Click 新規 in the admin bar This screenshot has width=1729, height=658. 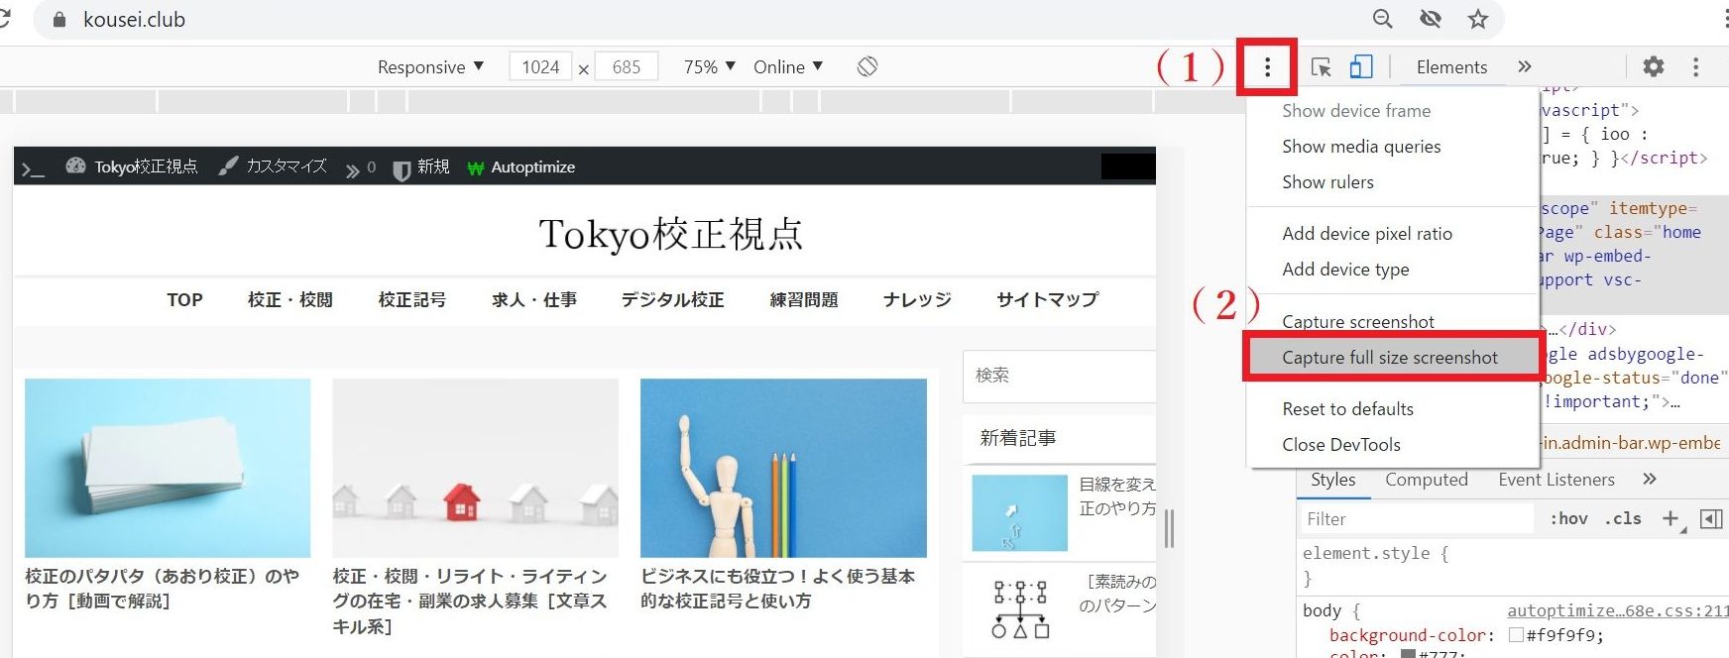pos(421,166)
